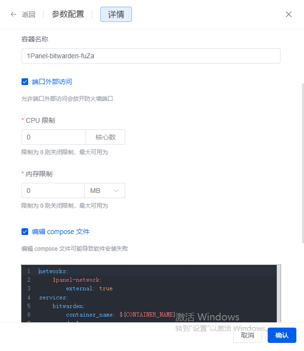304x351 pixels.
Task: Click line 1 networks in compose editor
Action: (54, 271)
